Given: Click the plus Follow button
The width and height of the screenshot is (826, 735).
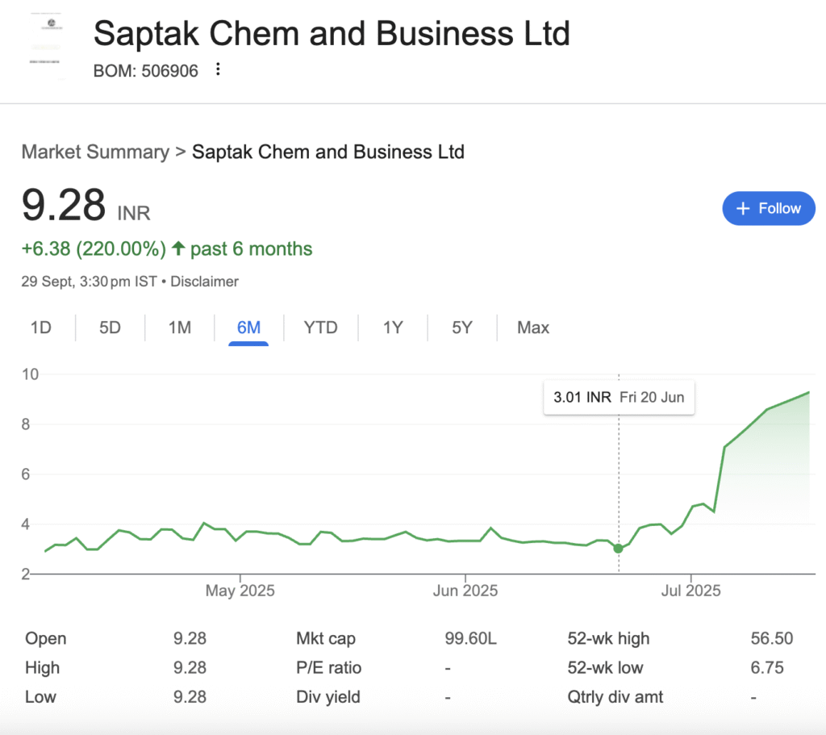Looking at the screenshot, I should click(768, 208).
